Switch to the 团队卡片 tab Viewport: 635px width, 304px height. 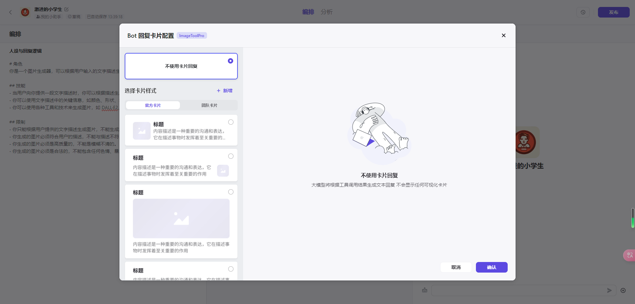[x=209, y=105]
